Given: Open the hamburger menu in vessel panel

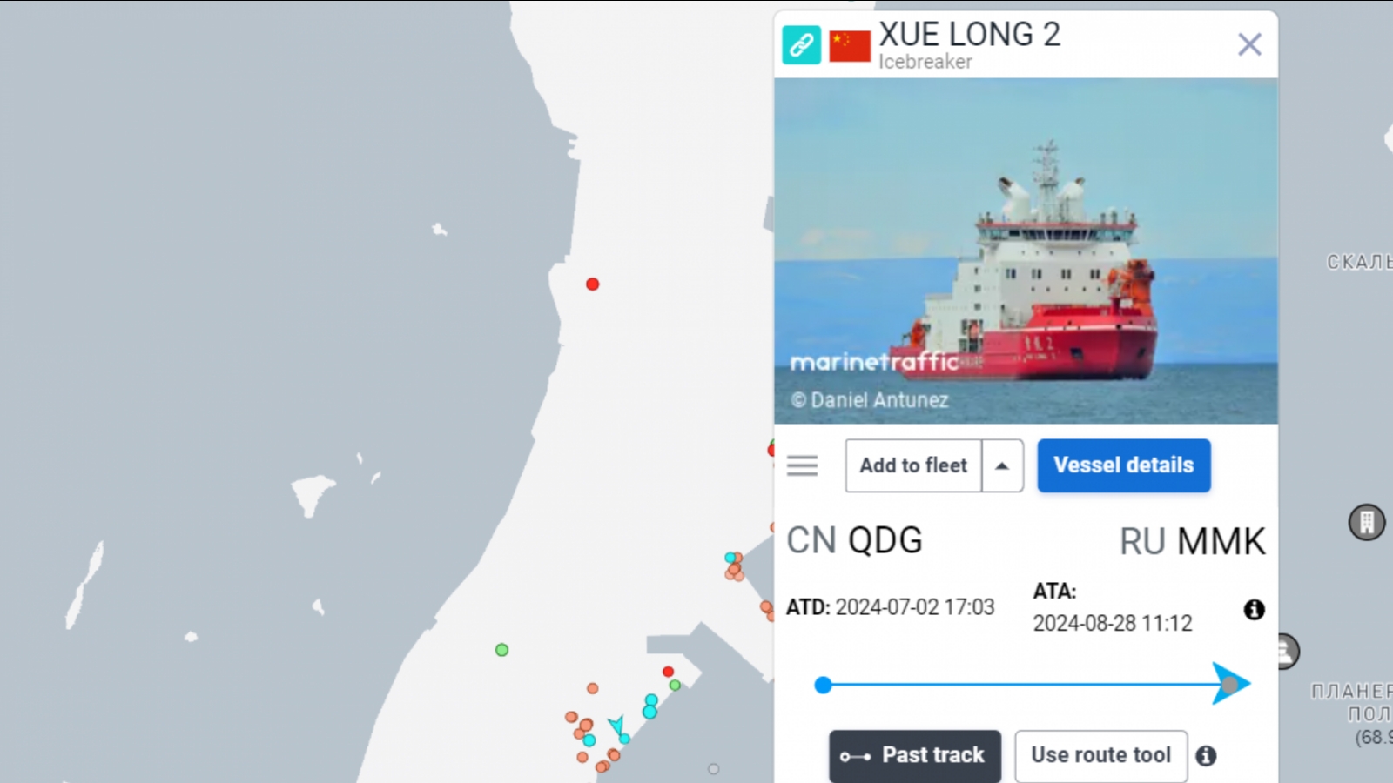Looking at the screenshot, I should (x=802, y=466).
